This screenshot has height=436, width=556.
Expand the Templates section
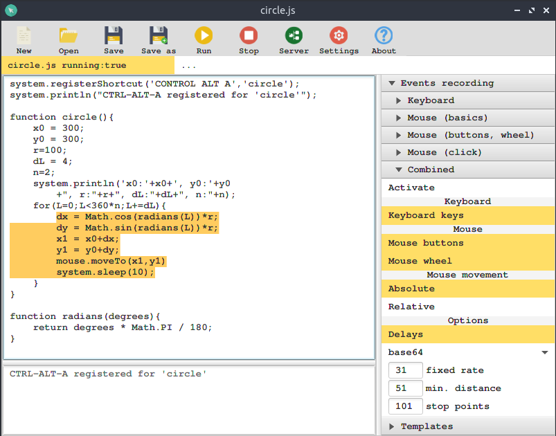(427, 426)
